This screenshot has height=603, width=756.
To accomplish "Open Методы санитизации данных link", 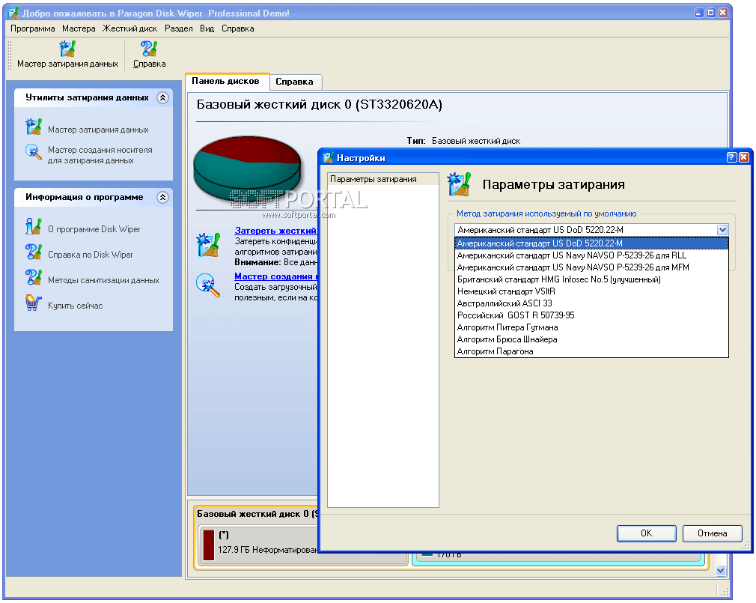I will (x=103, y=280).
